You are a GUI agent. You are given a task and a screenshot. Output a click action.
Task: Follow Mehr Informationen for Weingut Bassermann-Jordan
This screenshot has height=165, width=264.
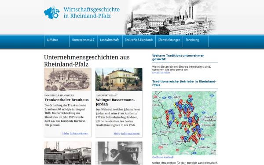[x=127, y=133]
